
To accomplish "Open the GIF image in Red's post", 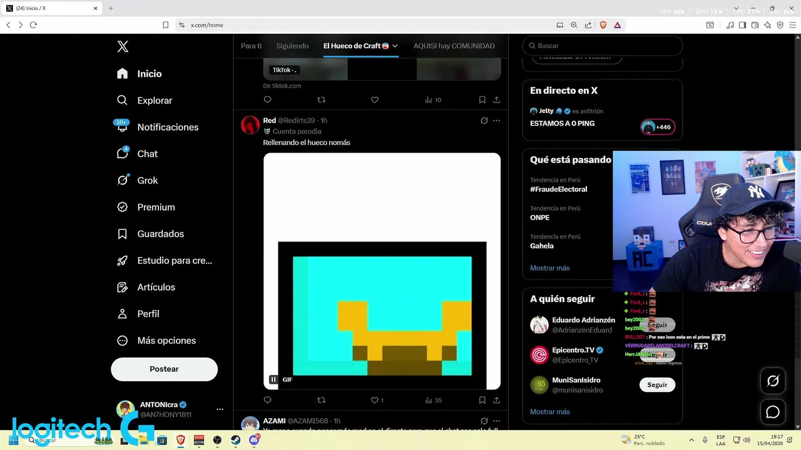I will click(382, 271).
